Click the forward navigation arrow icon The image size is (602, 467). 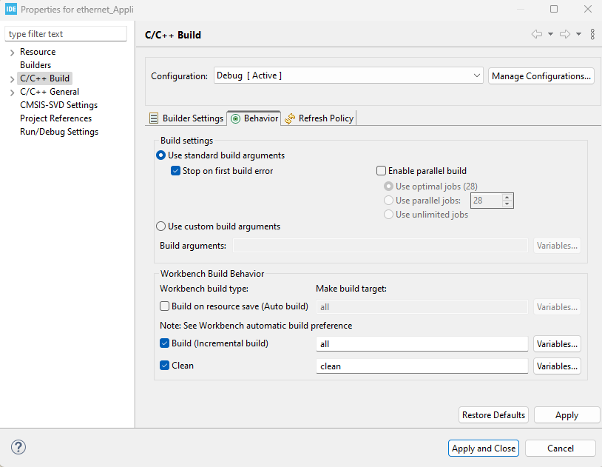tap(565, 35)
